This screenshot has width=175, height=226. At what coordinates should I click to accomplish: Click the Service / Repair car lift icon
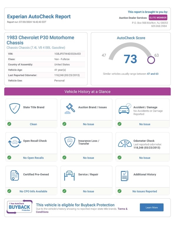click(69, 176)
